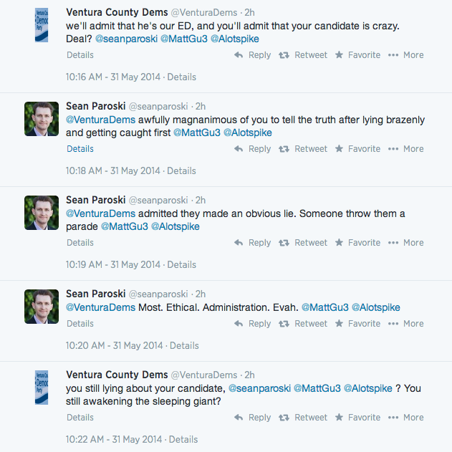This screenshot has height=452, width=452.
Task: Reply to the 10:16 AM Ventura County Dems tweet
Action: [252, 55]
